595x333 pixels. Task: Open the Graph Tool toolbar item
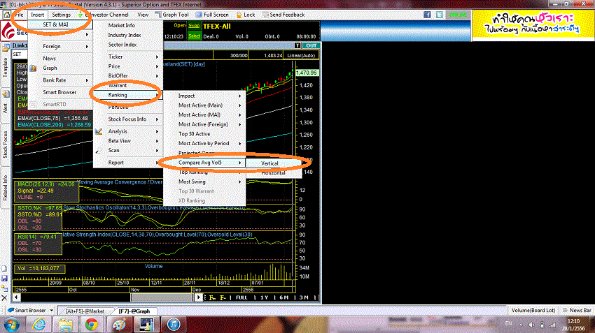[x=172, y=15]
